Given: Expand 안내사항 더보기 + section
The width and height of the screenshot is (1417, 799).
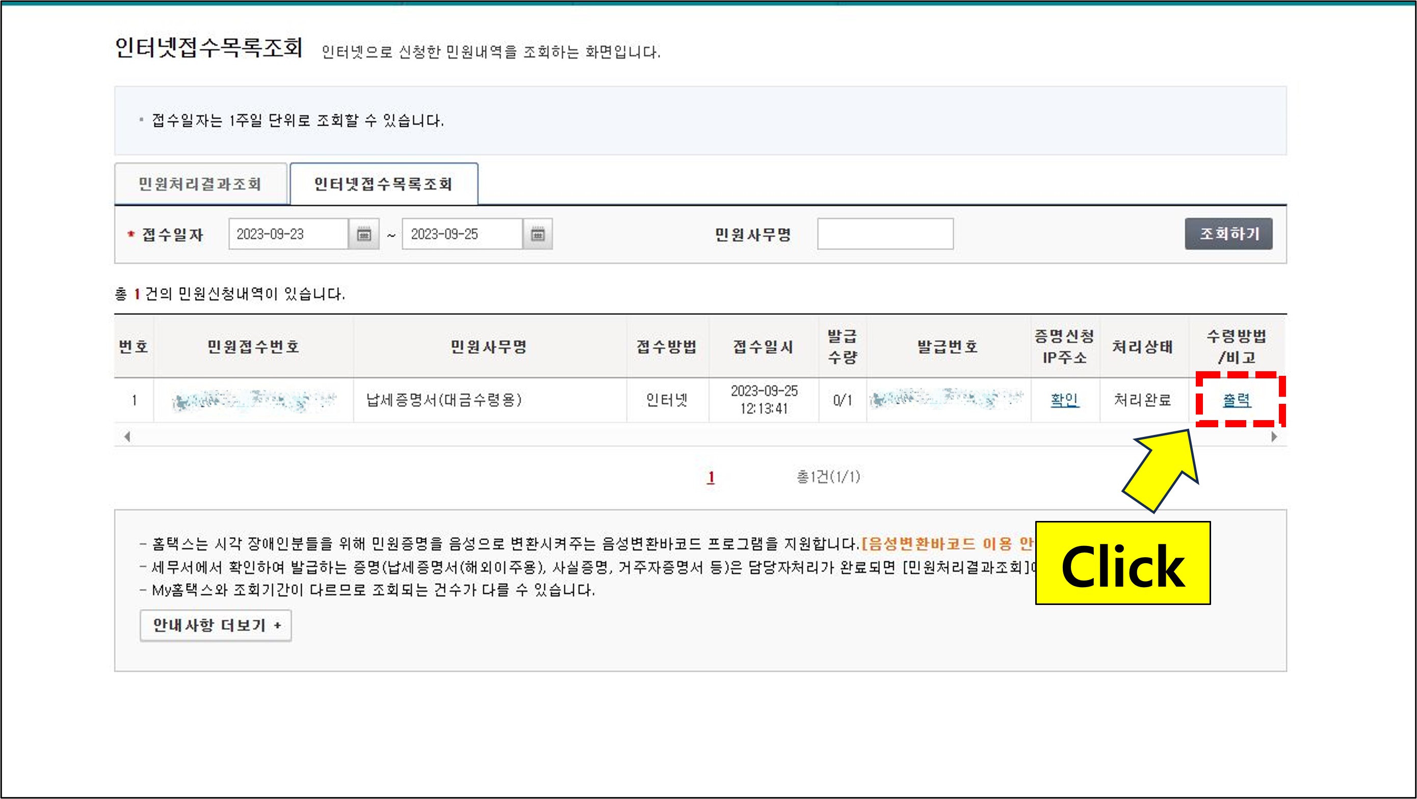Looking at the screenshot, I should [x=216, y=625].
